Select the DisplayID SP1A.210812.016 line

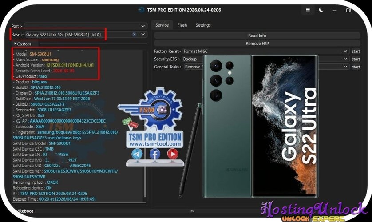(56, 93)
